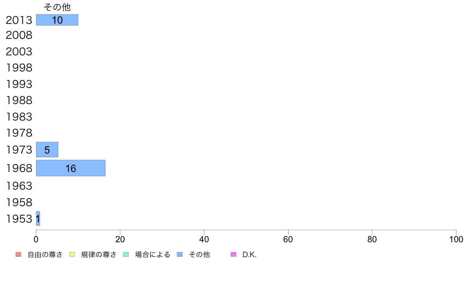Click the 2013 bar showing 10
The image size is (467, 289).
coord(57,20)
